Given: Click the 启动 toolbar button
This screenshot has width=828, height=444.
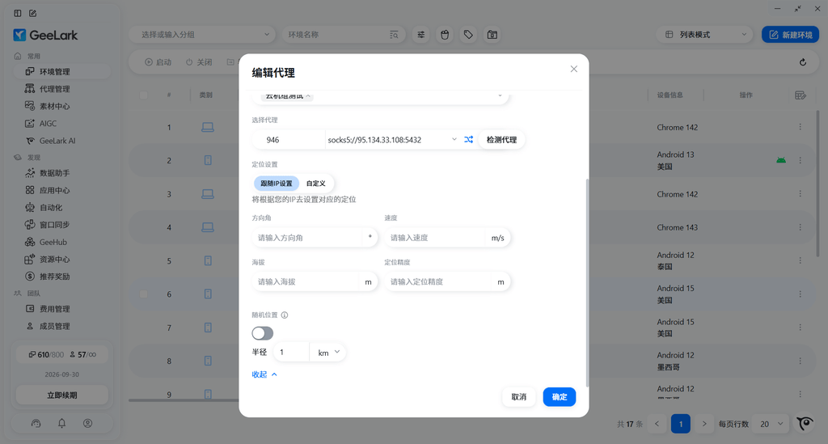Looking at the screenshot, I should coord(158,62).
